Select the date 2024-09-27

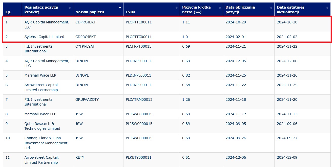click(x=287, y=138)
